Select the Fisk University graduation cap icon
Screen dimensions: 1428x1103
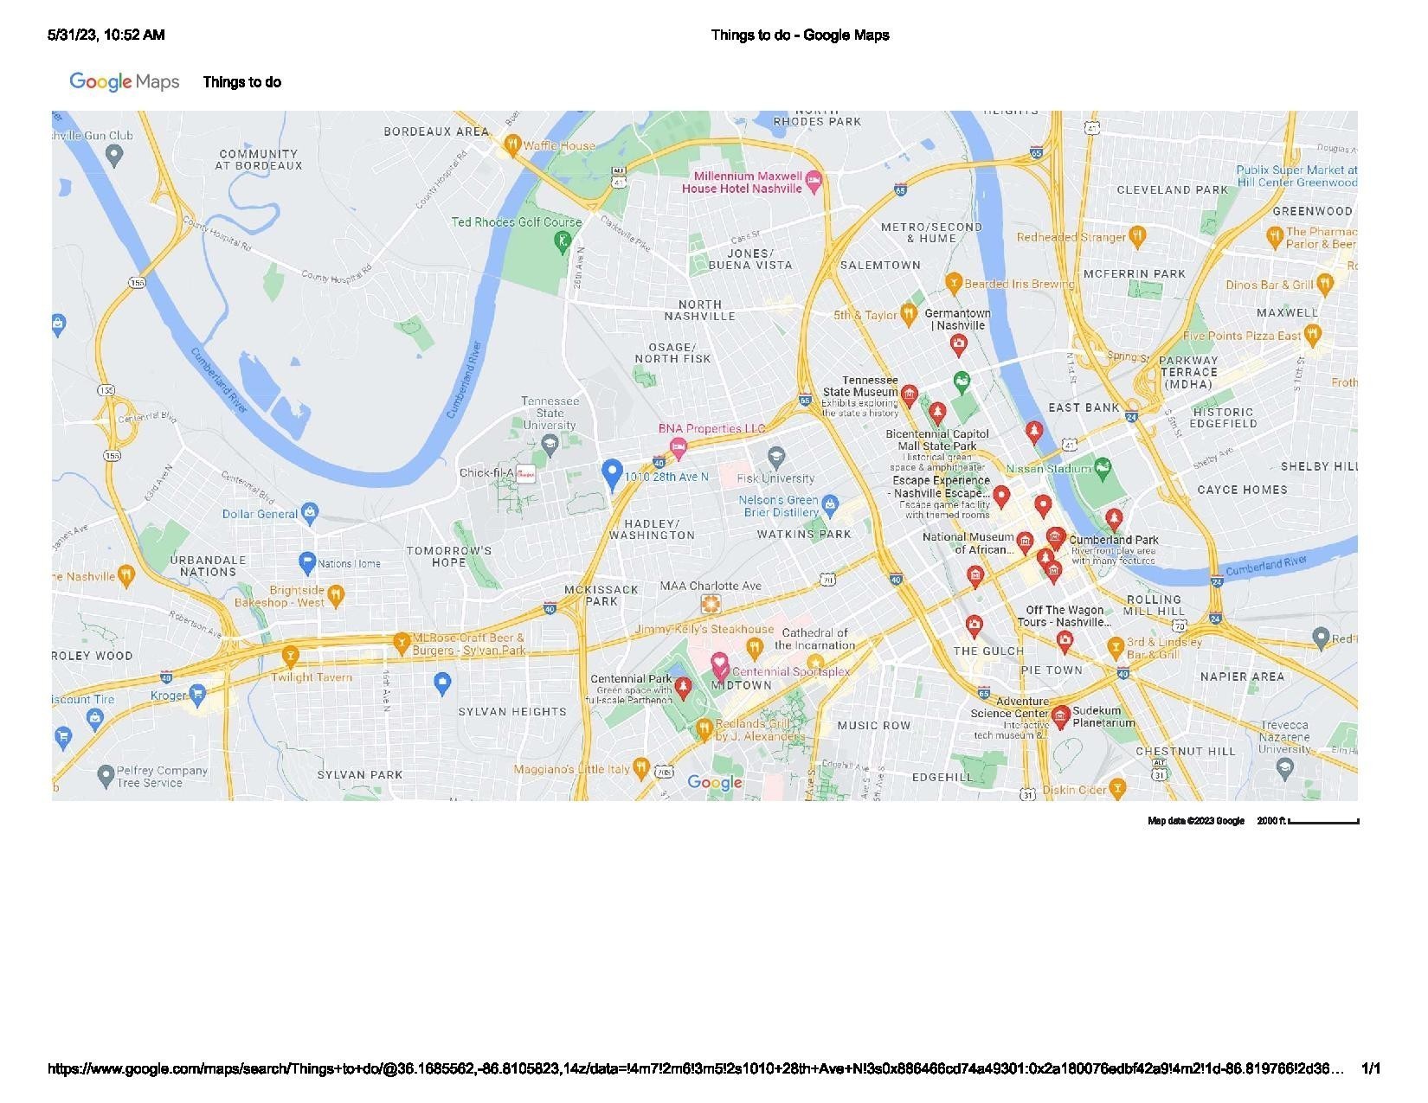tap(776, 455)
